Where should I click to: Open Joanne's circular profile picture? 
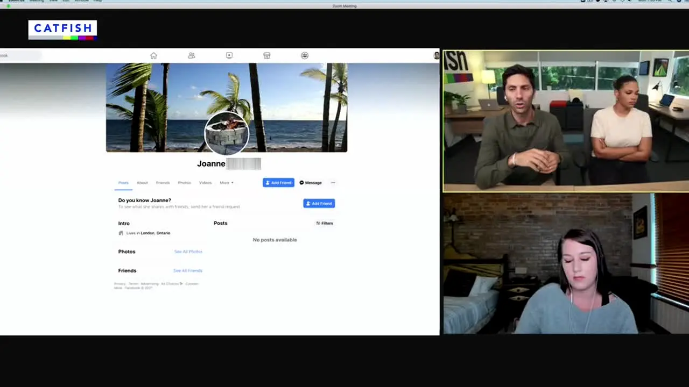(x=227, y=133)
